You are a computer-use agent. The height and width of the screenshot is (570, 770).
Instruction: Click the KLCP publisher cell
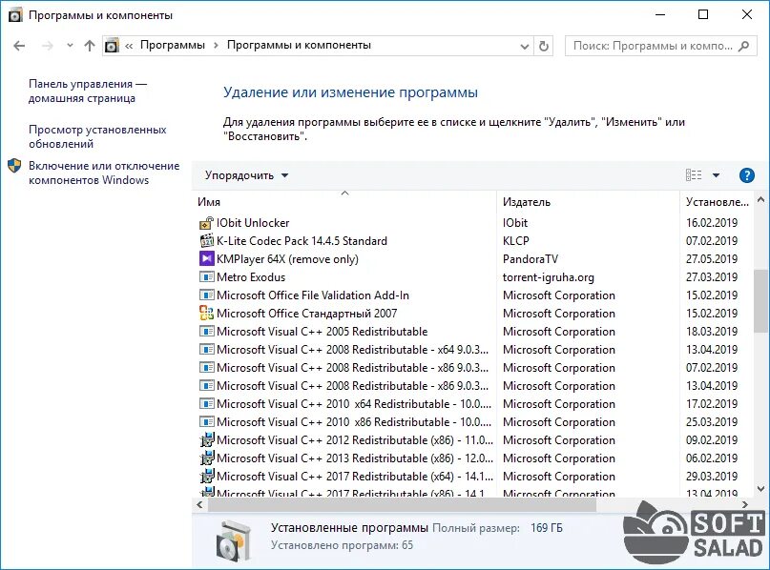[x=515, y=241]
